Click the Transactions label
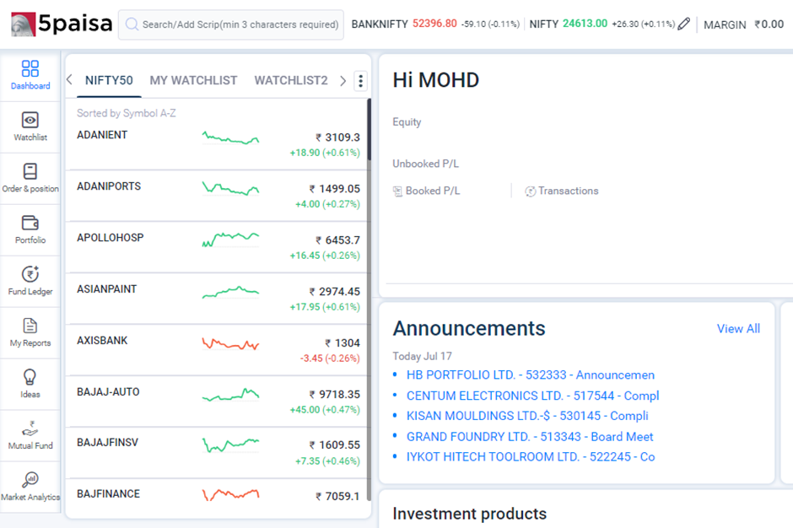Image resolution: width=793 pixels, height=528 pixels. (569, 191)
